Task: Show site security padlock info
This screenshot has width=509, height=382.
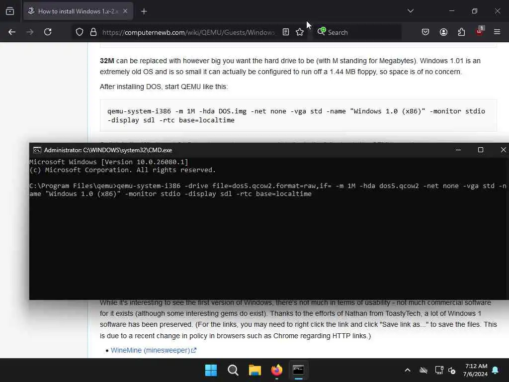Action: click(93, 32)
